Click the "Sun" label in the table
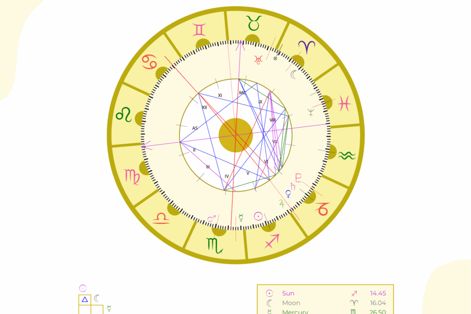471x314 pixels. 288,293
